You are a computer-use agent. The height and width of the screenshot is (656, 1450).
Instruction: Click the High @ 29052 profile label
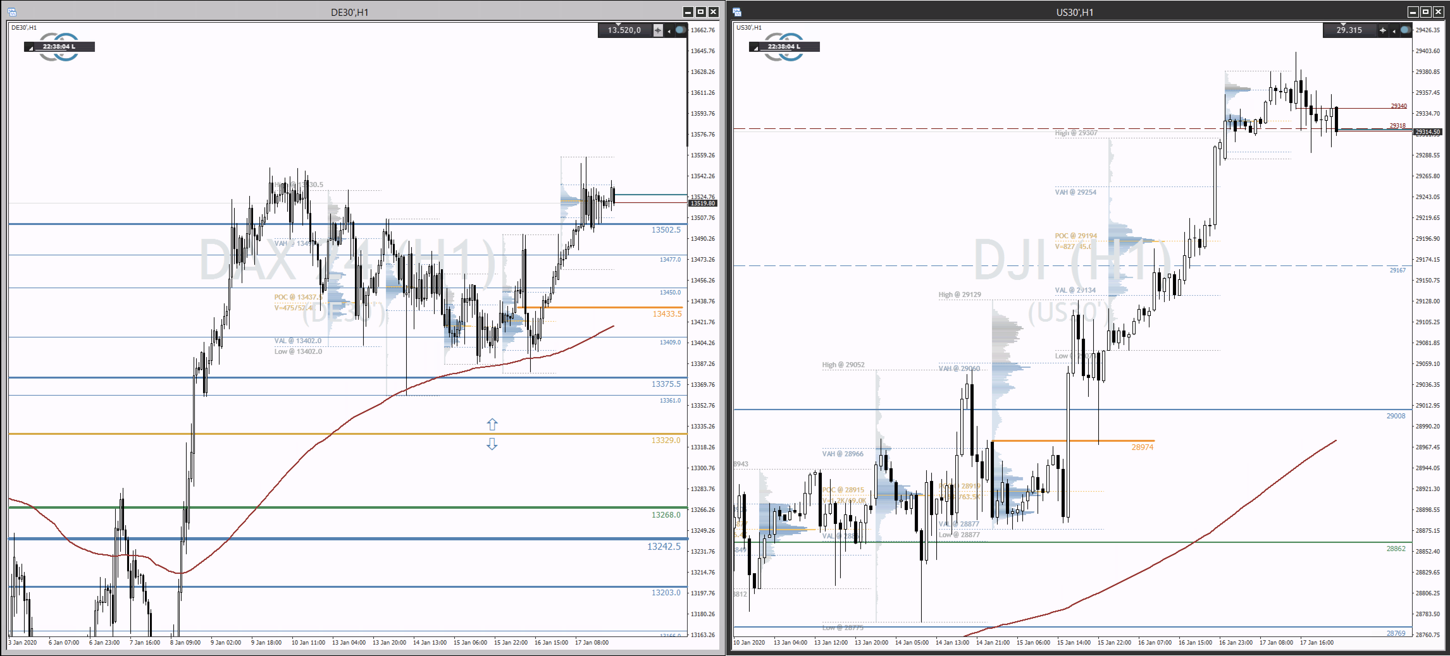(x=843, y=365)
